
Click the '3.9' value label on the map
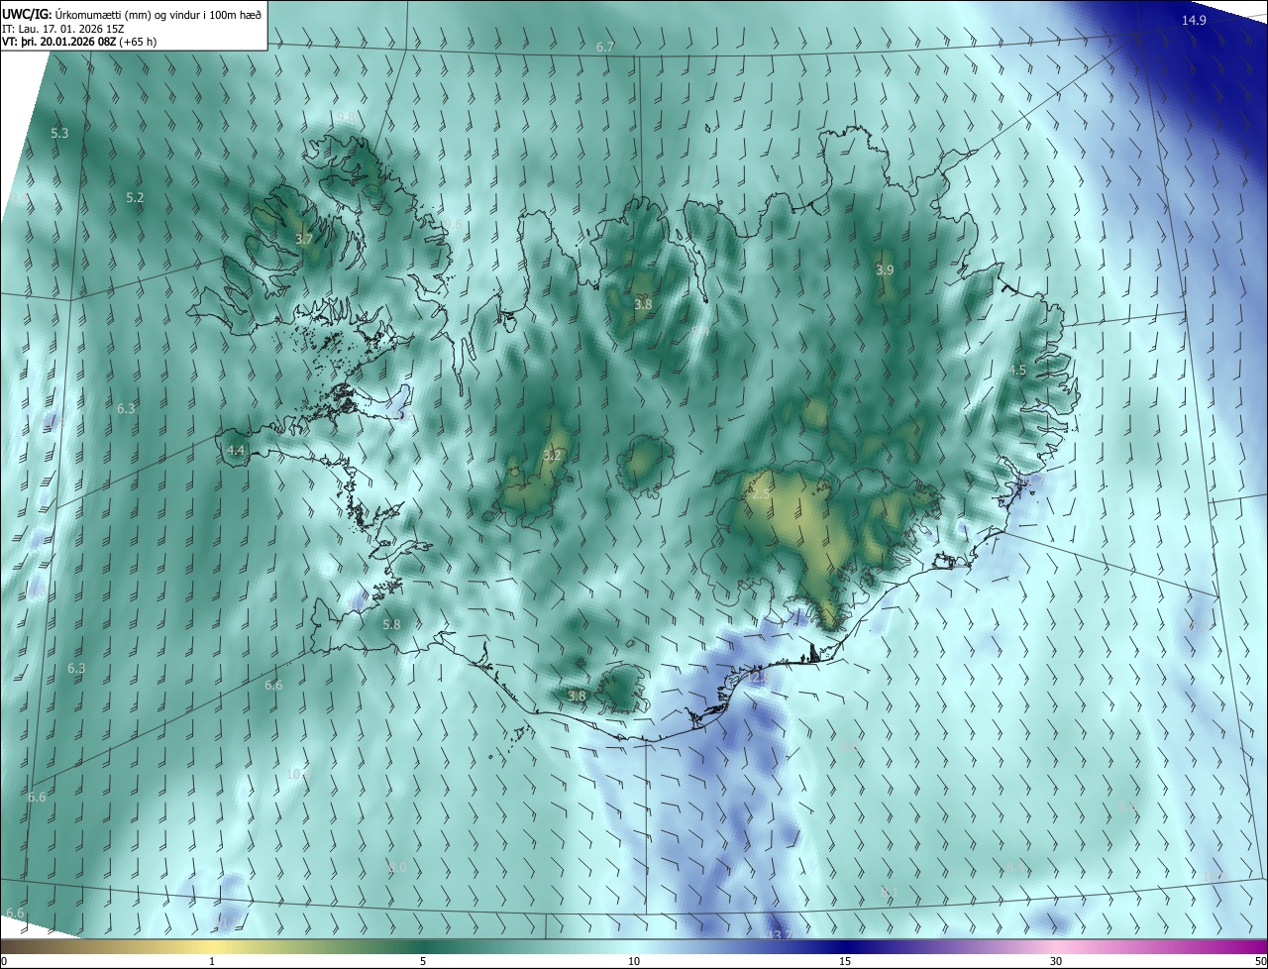(x=885, y=269)
